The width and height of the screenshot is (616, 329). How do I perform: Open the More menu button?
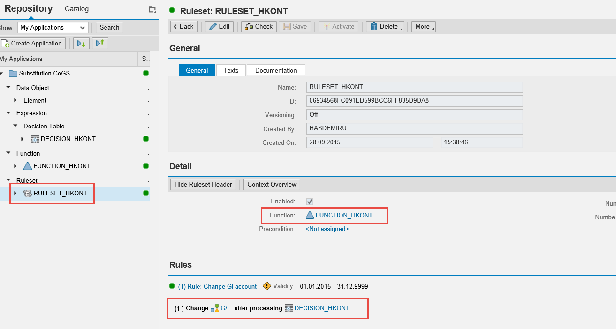[423, 27]
